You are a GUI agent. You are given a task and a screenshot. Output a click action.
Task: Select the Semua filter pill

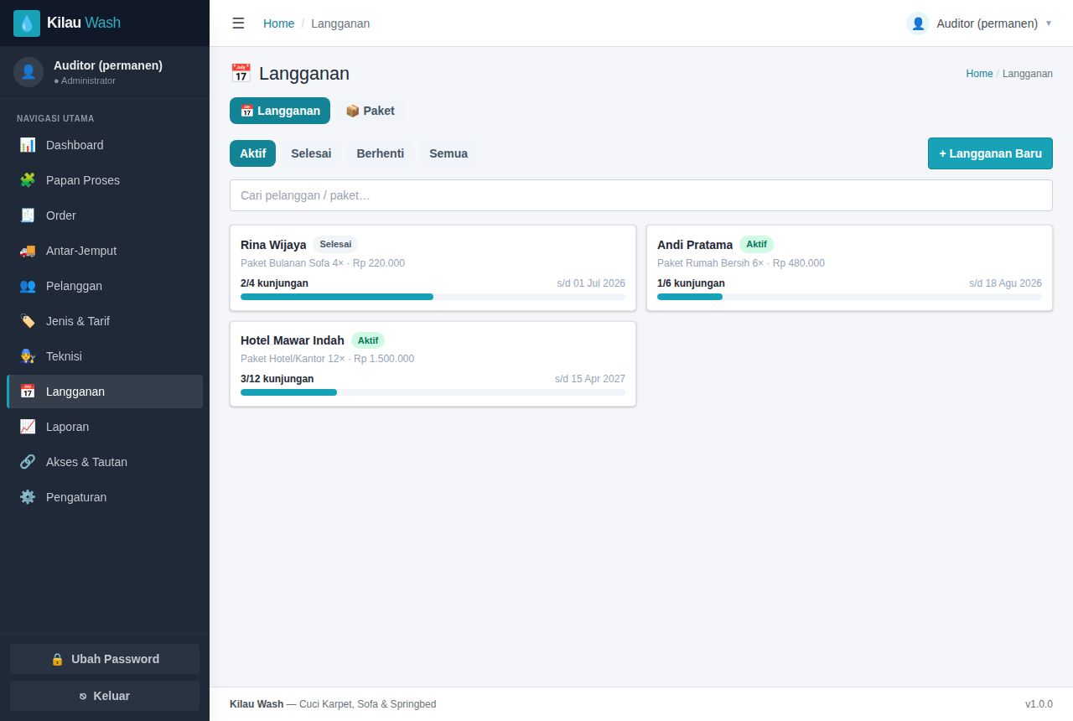448,153
